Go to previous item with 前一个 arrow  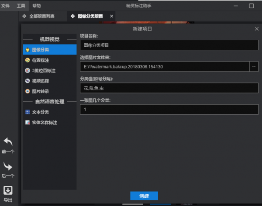(x=8, y=142)
